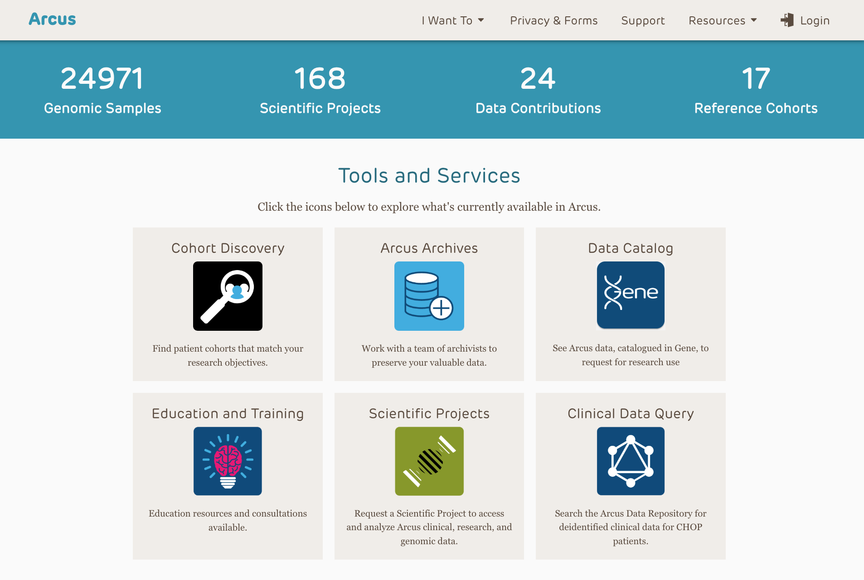Image resolution: width=864 pixels, height=580 pixels.
Task: Select the Education and Training brain lightbulb icon
Action: (228, 461)
